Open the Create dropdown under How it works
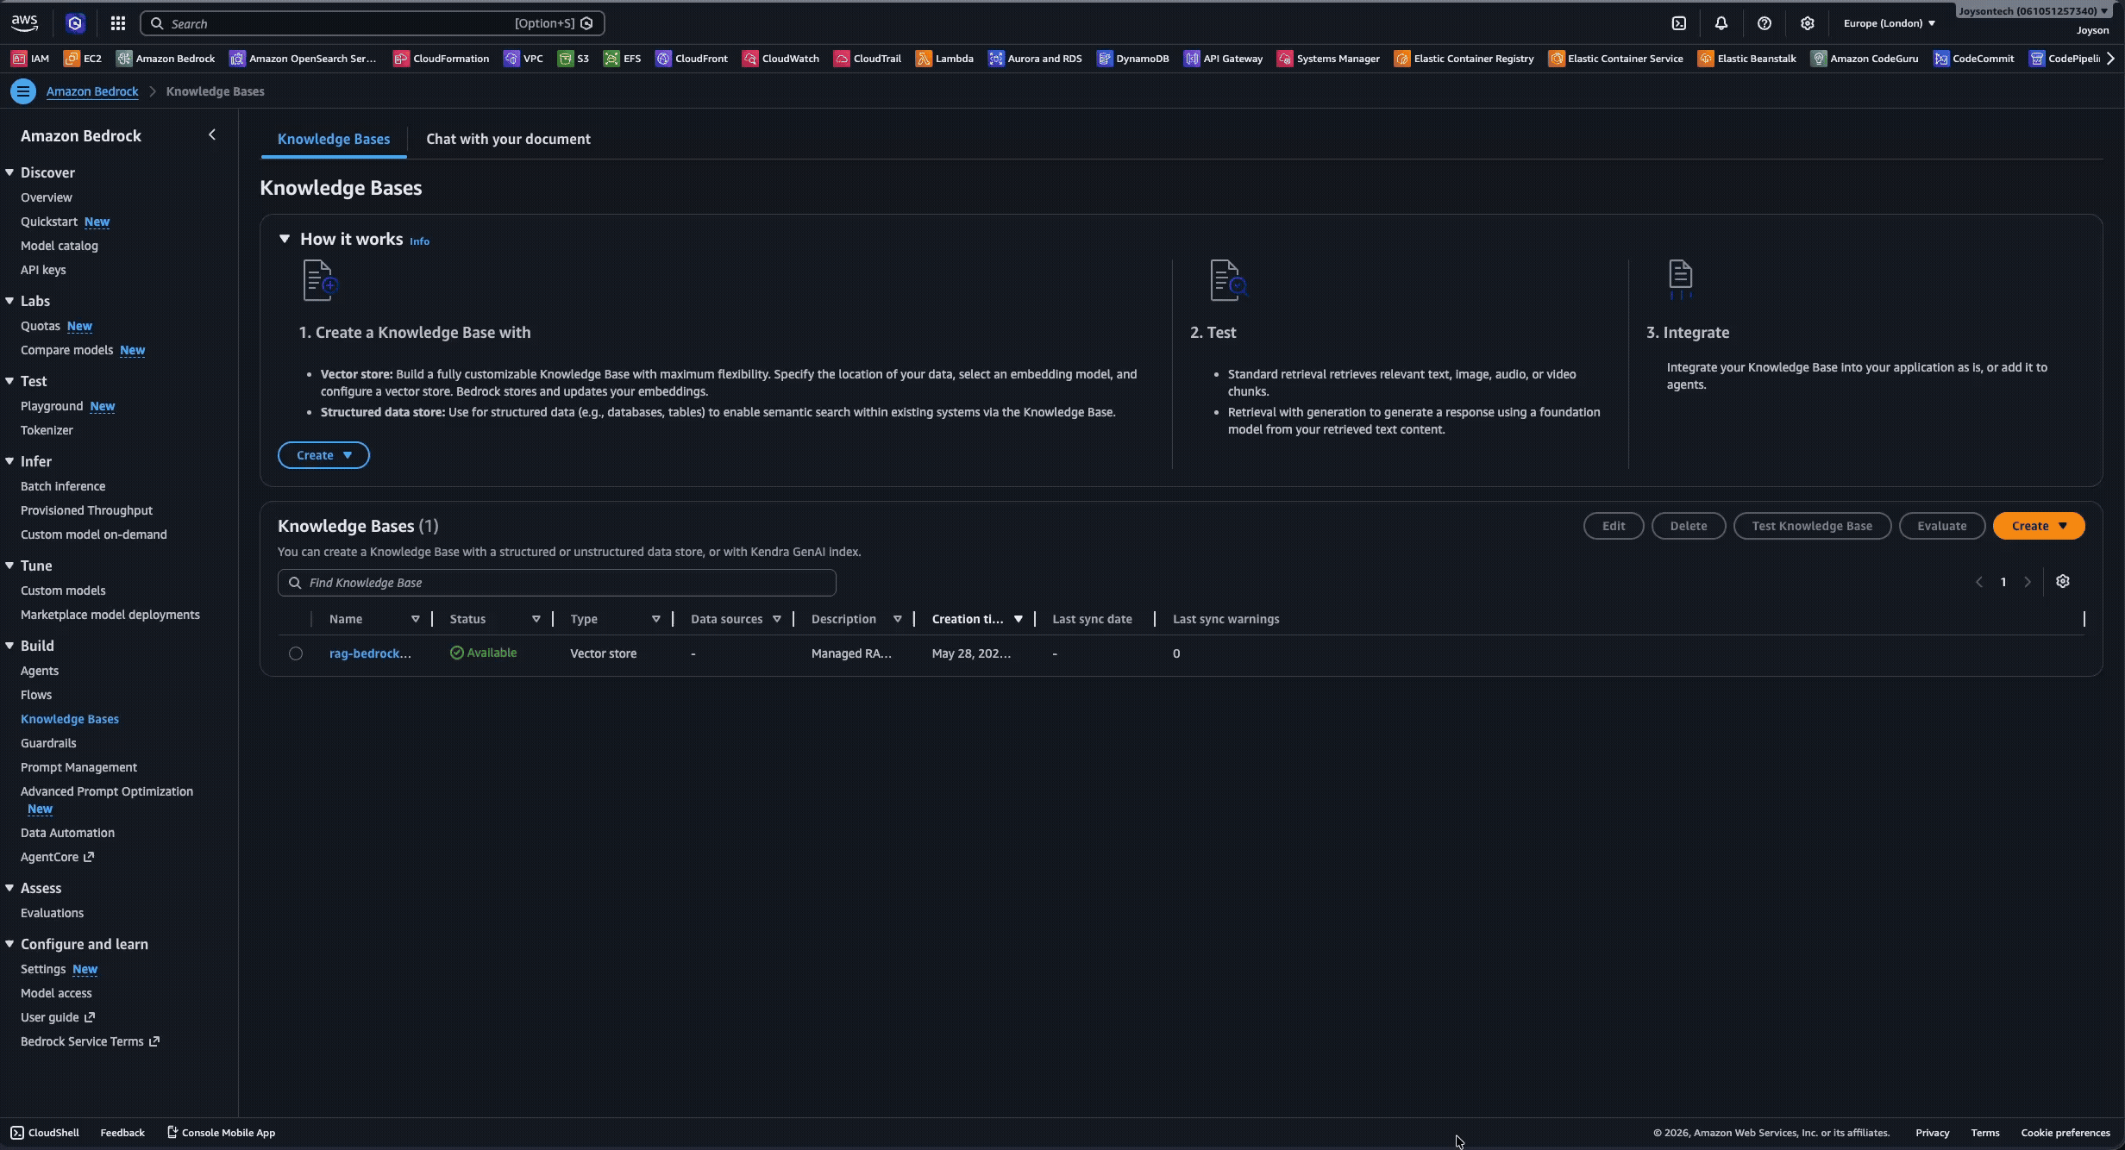The height and width of the screenshot is (1150, 2125). 323,455
